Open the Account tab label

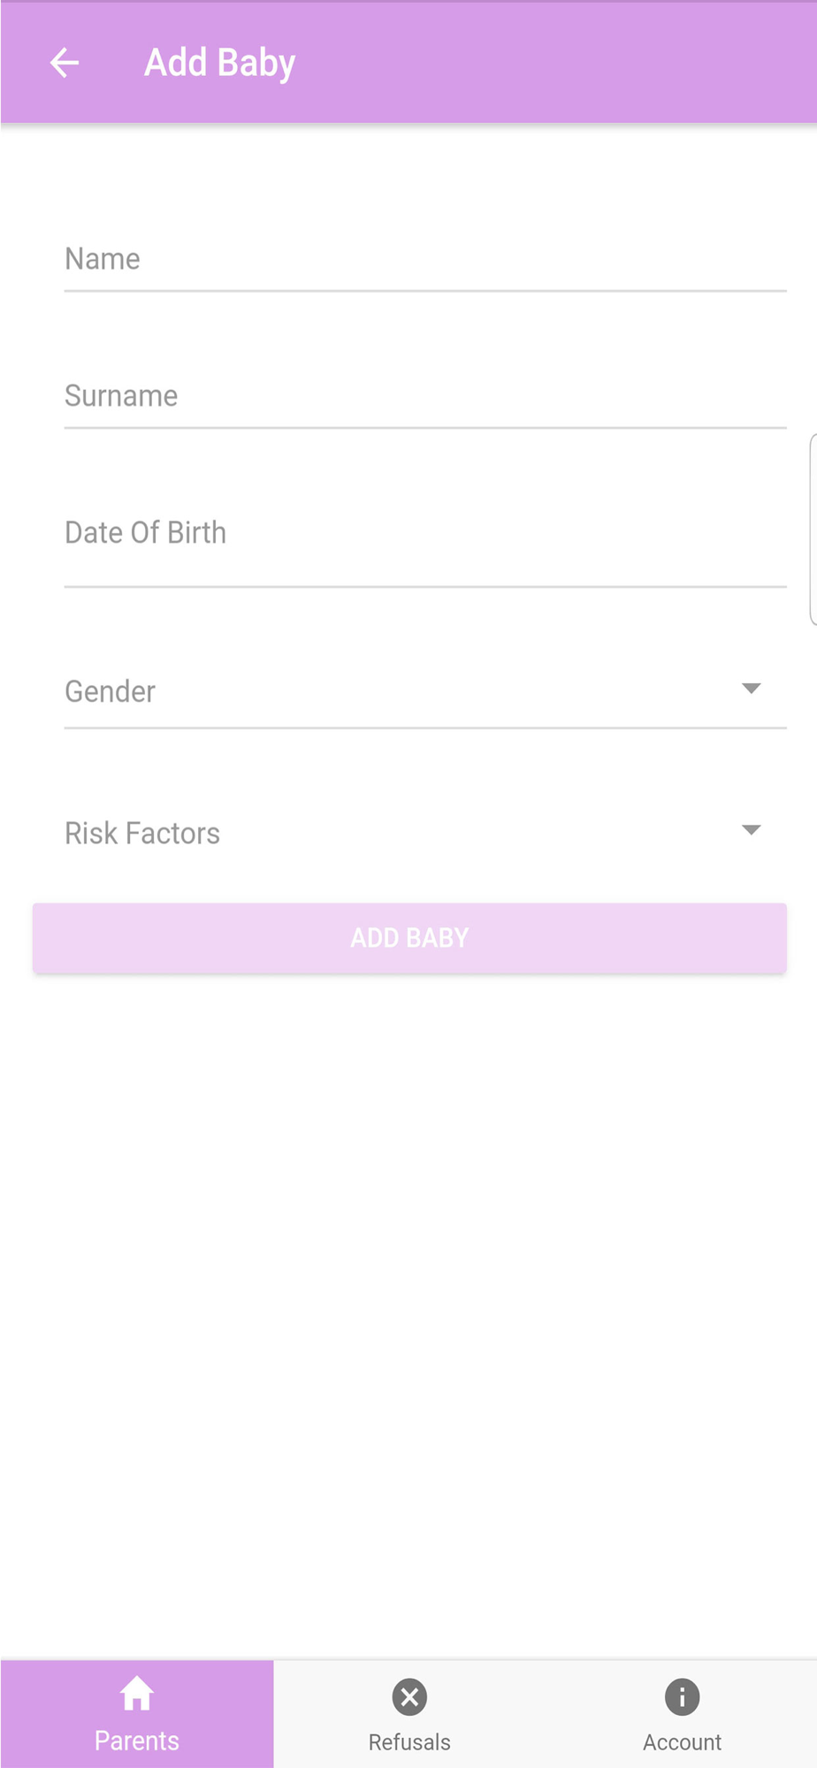(682, 1742)
